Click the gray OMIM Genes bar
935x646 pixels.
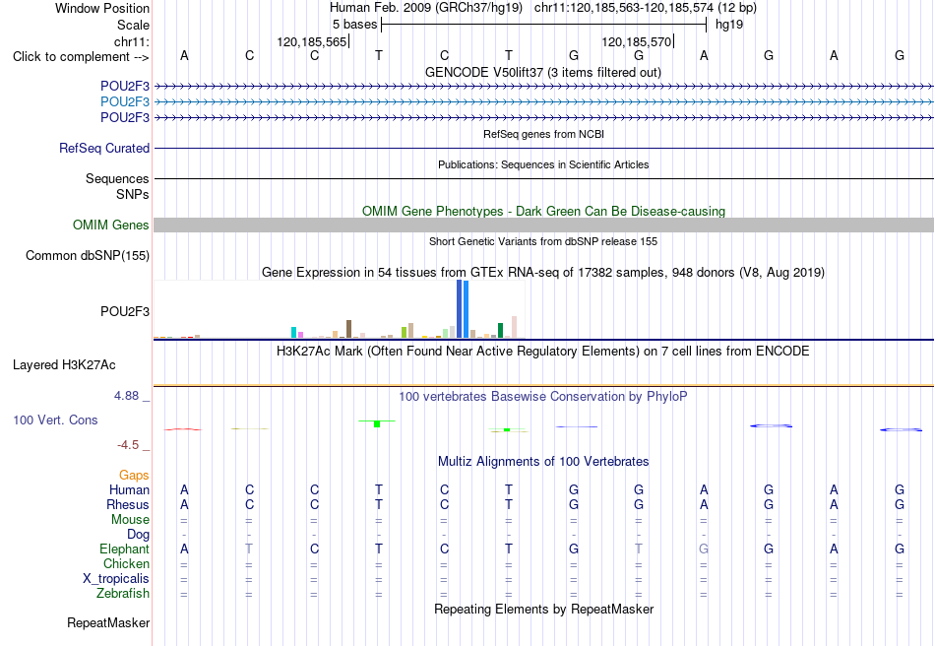pyautogui.click(x=543, y=225)
